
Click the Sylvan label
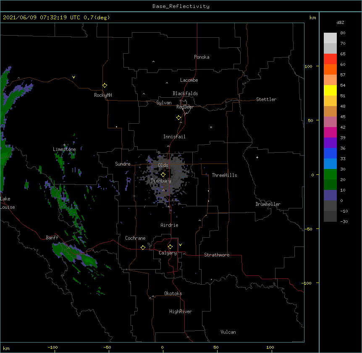(x=164, y=103)
